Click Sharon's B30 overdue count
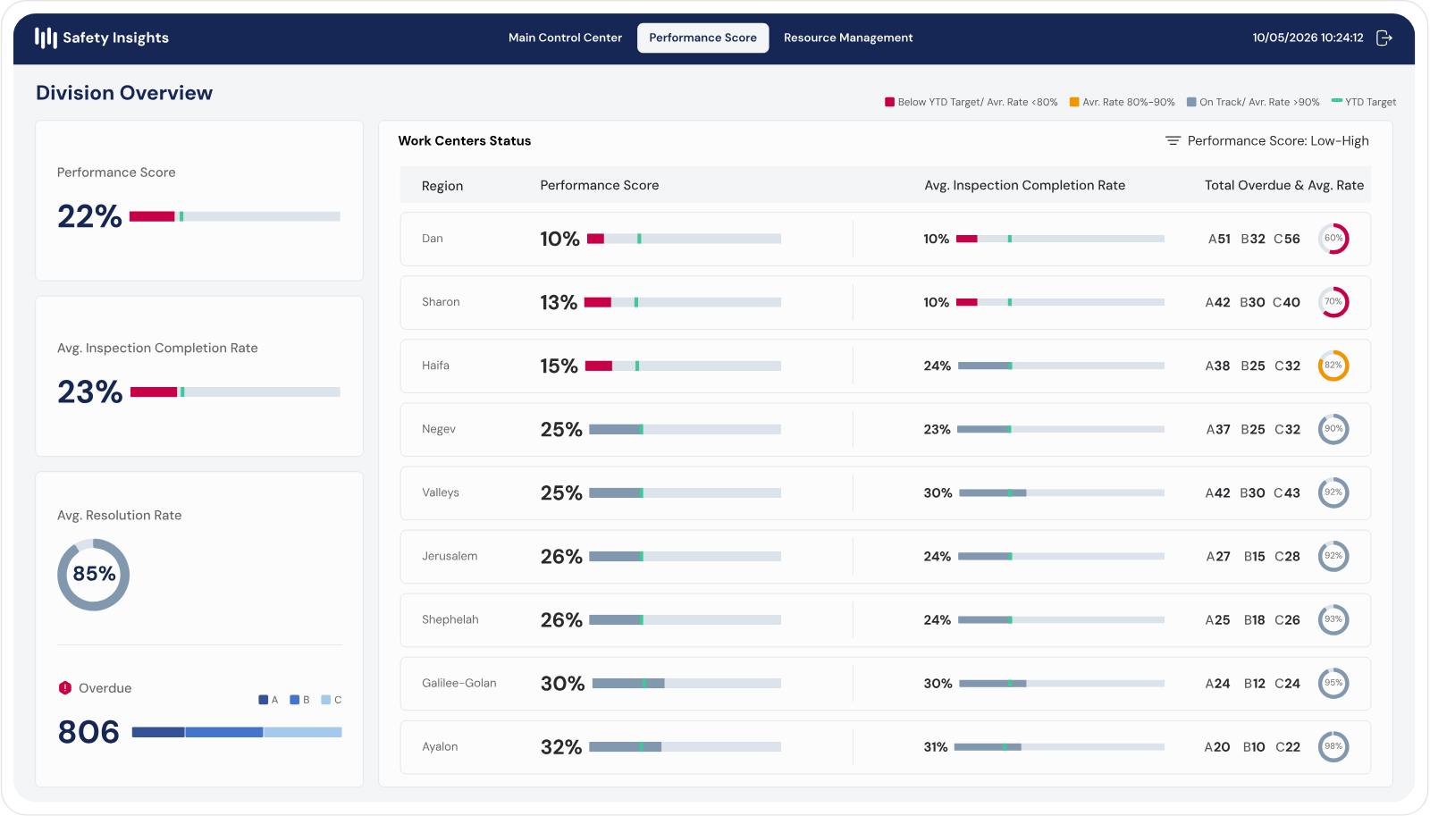This screenshot has height=816, width=1430. click(1252, 302)
